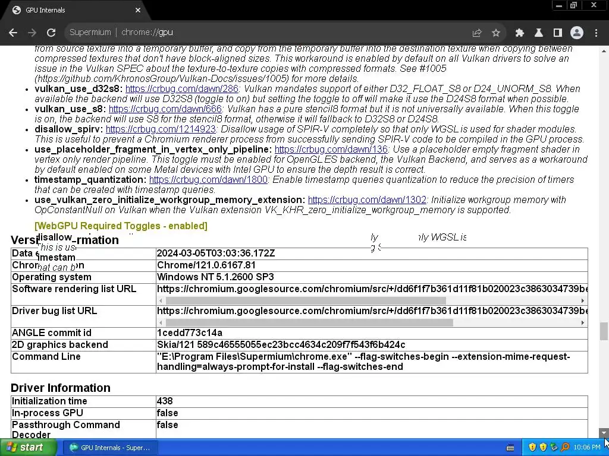609x456 pixels.
Task: Click the Initialization time value 438
Action: pos(165,401)
